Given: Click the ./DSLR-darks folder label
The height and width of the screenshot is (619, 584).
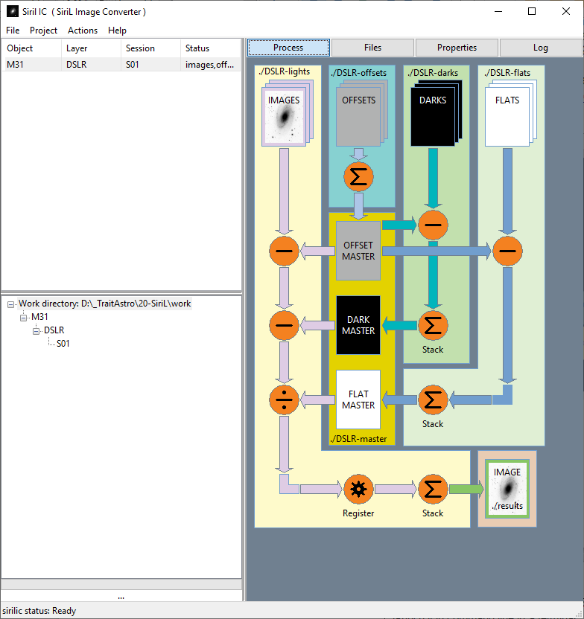Looking at the screenshot, I should click(433, 73).
